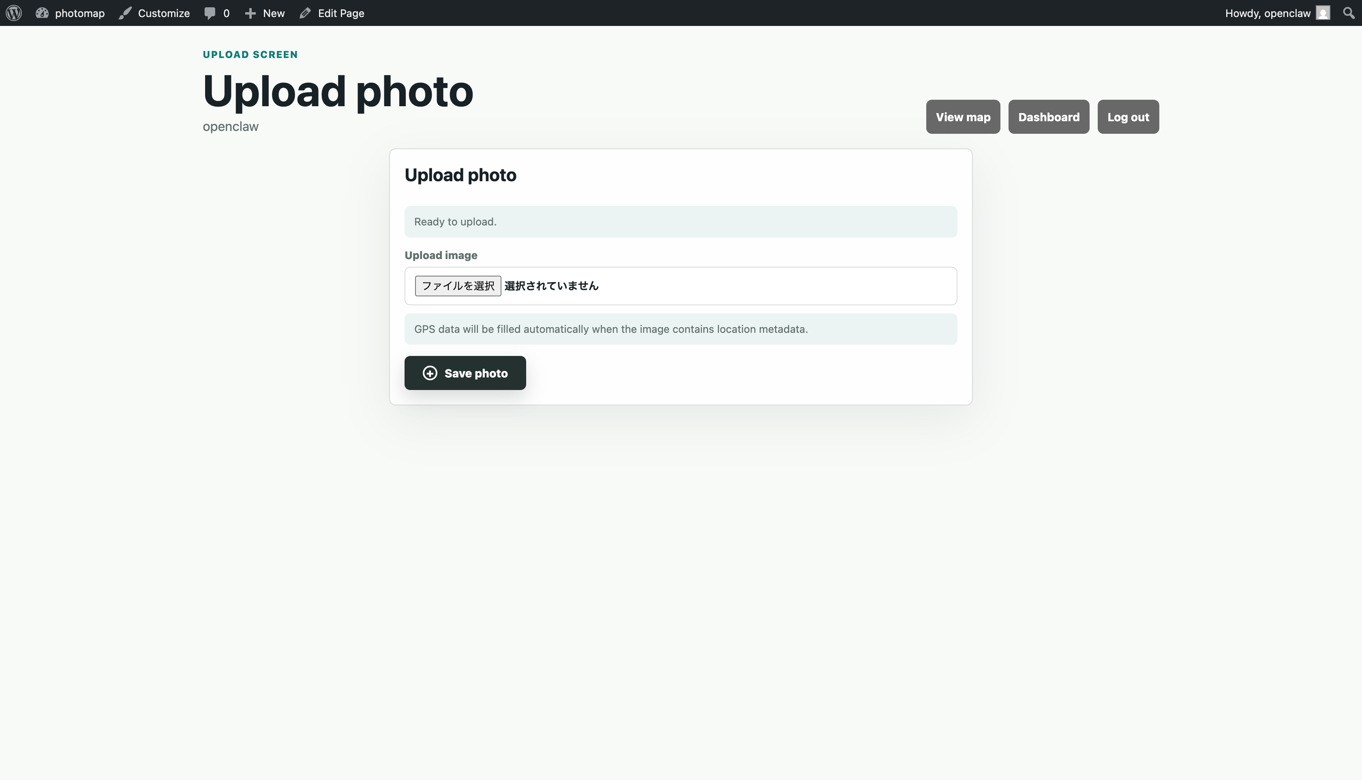Go to View map
The height and width of the screenshot is (780, 1362).
[963, 117]
